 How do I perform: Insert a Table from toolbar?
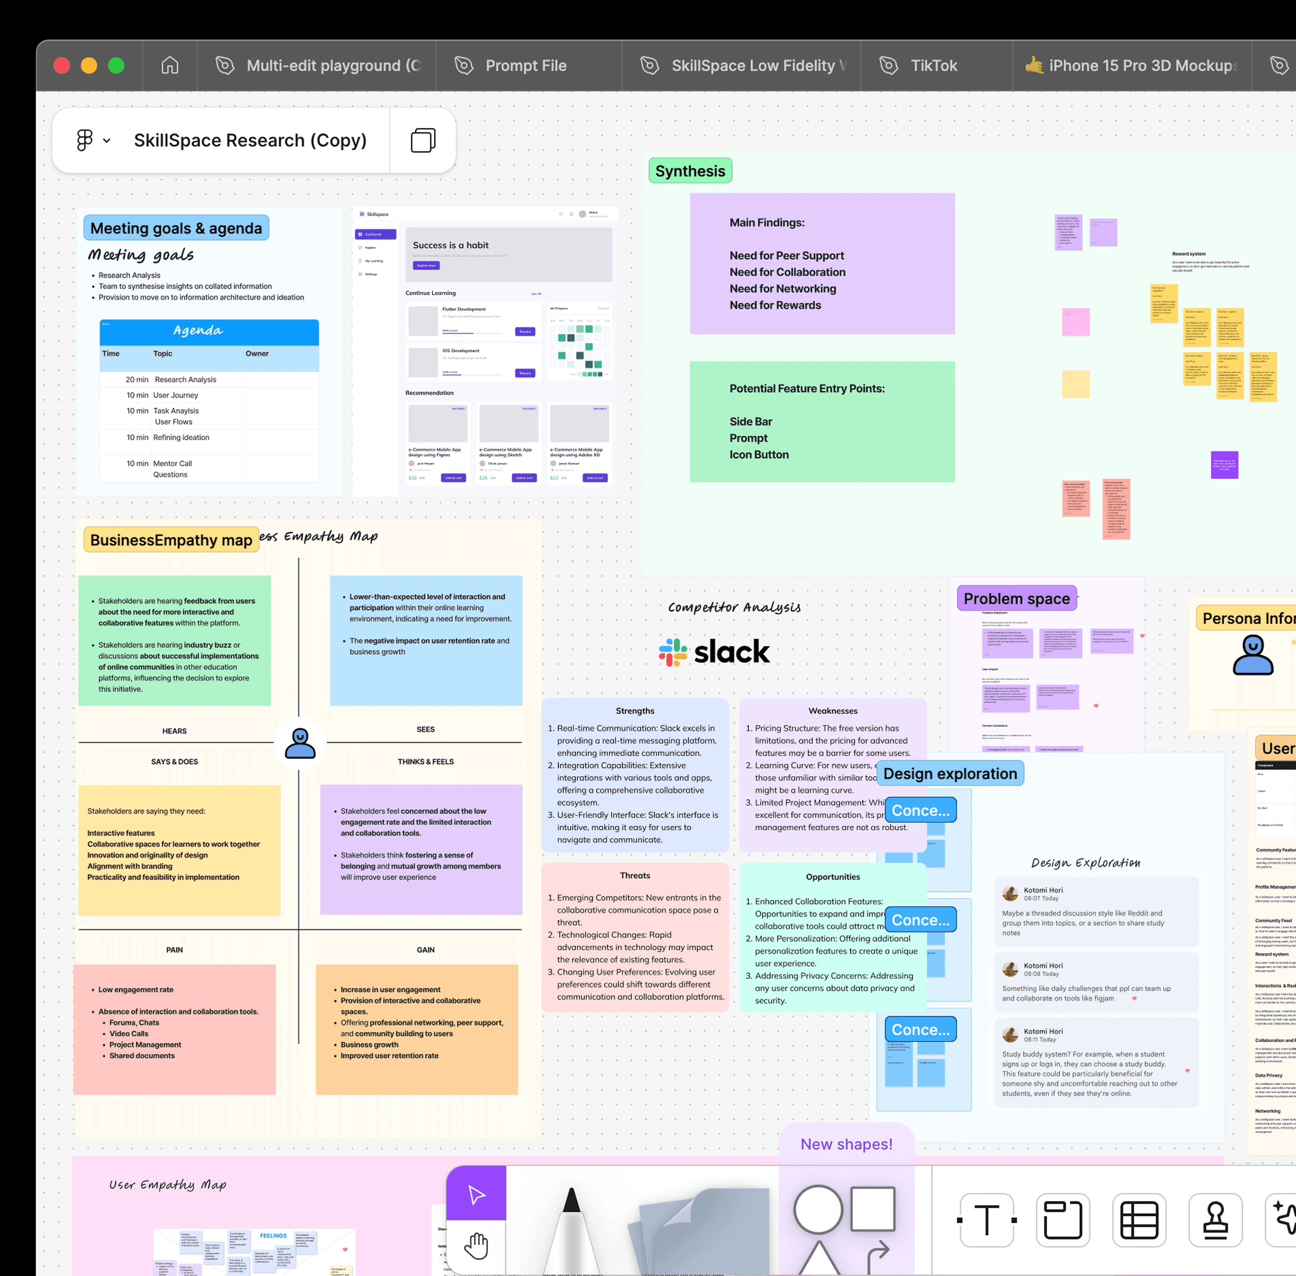point(1139,1220)
